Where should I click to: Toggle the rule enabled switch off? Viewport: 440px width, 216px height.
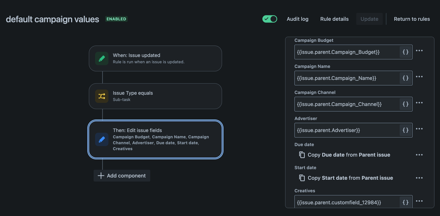pyautogui.click(x=270, y=19)
